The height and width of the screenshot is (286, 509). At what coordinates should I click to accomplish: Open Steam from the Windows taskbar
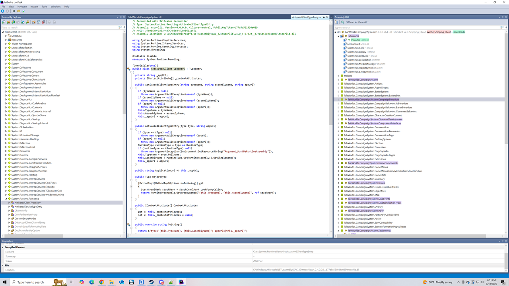pyautogui.click(x=152, y=282)
